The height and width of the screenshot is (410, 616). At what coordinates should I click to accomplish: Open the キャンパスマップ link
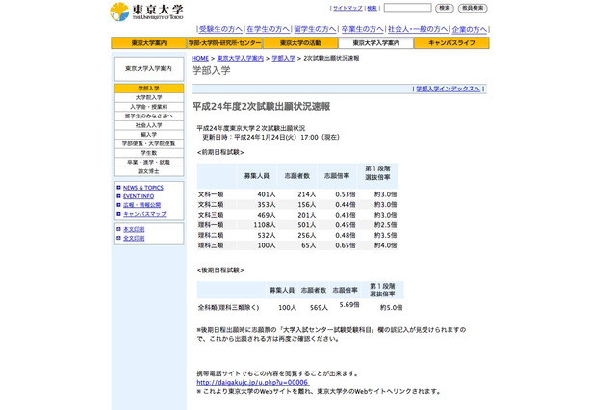144,214
